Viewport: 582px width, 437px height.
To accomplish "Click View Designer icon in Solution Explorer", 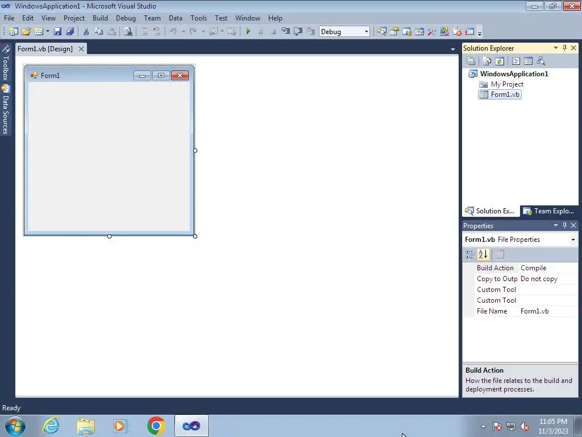I will [528, 61].
